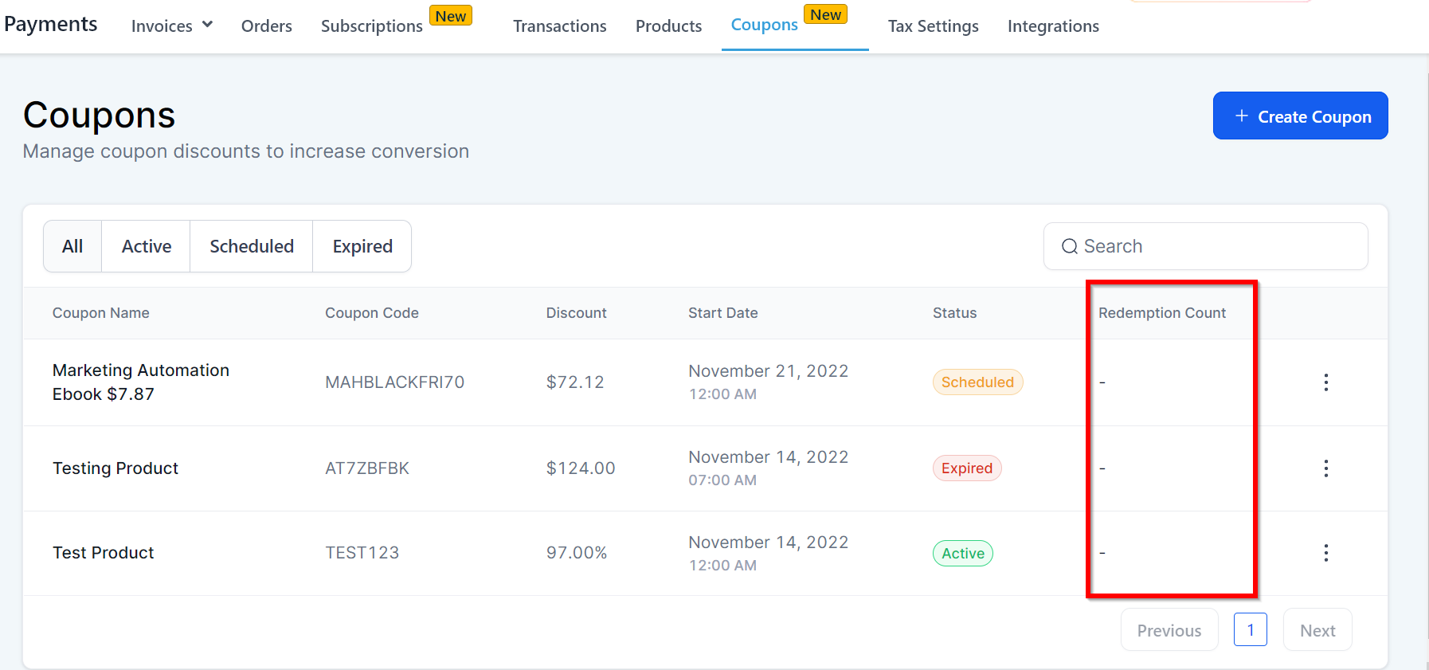Open options menu for Testing Product coupon
This screenshot has height=670, width=1429.
point(1326,468)
